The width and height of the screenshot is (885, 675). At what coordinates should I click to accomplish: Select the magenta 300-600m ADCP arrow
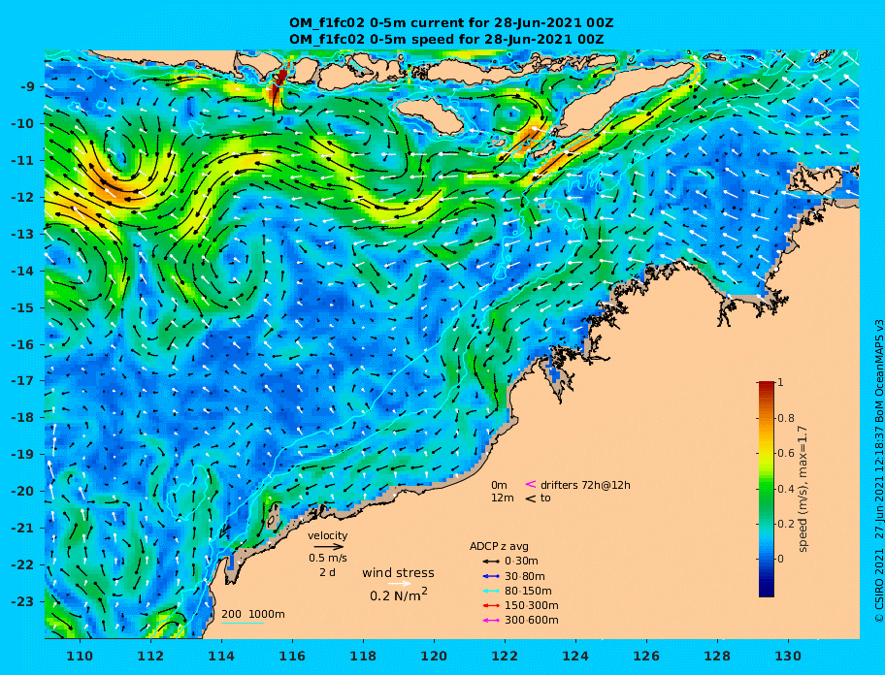(x=491, y=621)
